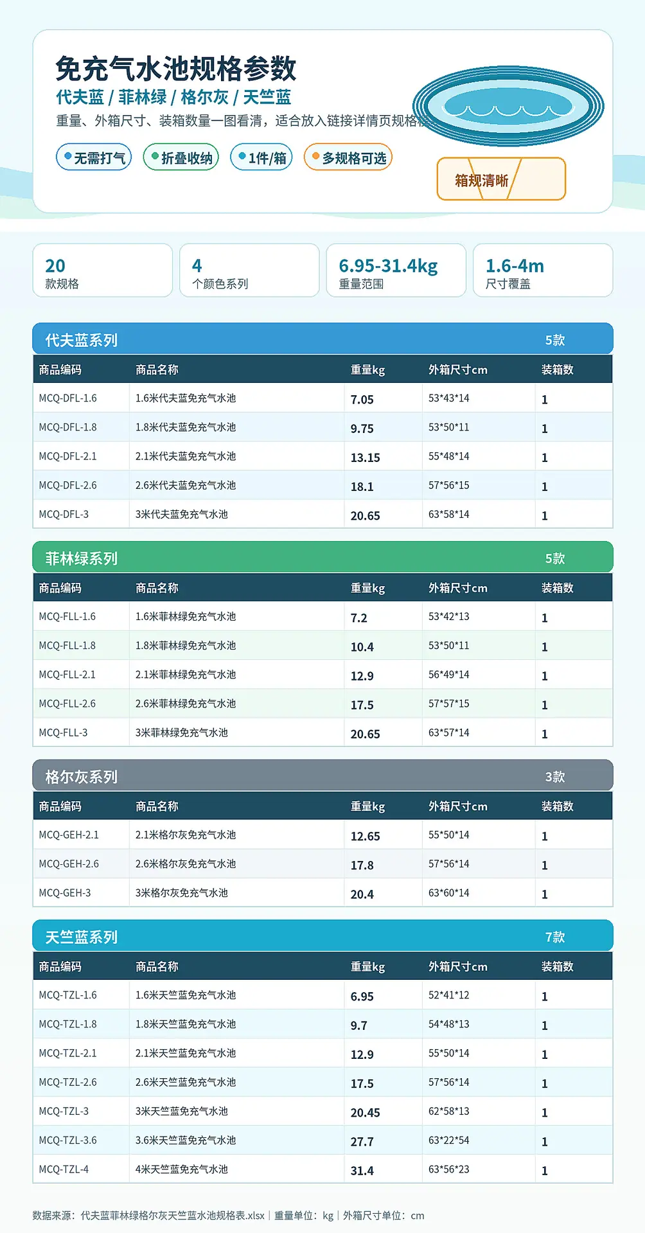The height and width of the screenshot is (1233, 645).
Task: Click 重量kg column header in 代夫蓝 table
Action: (367, 369)
